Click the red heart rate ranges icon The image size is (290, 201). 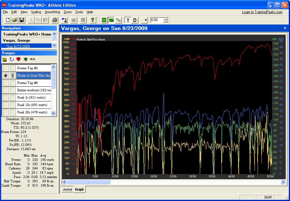tap(18, 59)
